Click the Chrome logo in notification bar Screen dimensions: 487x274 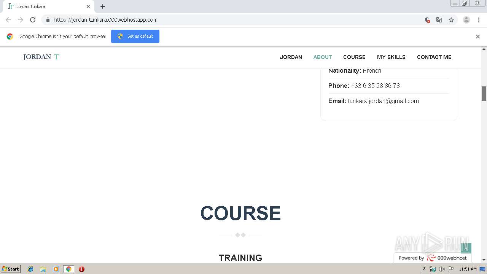[x=10, y=37]
